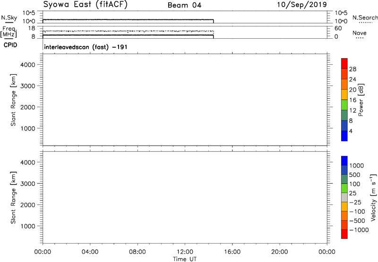Click the dotted frequency trace line

click(x=128, y=31)
